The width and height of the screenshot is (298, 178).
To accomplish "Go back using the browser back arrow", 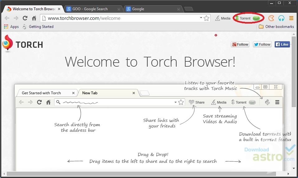I will [x=7, y=18].
